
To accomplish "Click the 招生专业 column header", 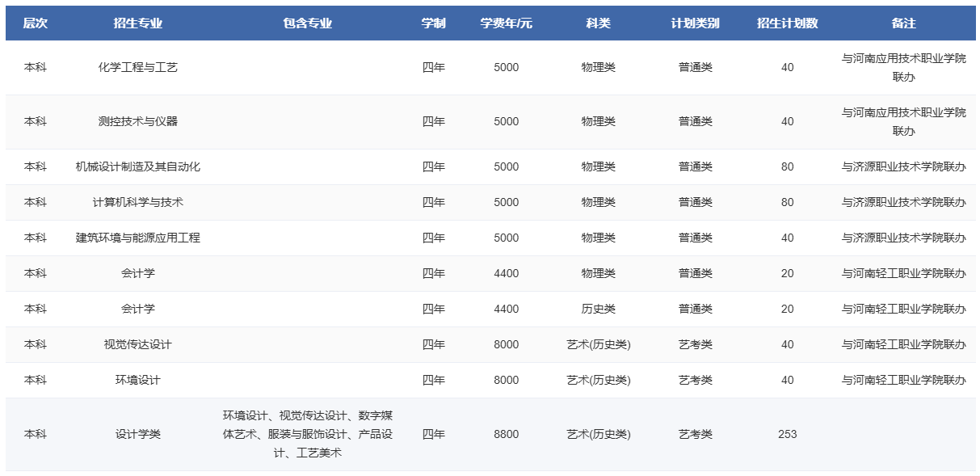I will coord(138,23).
